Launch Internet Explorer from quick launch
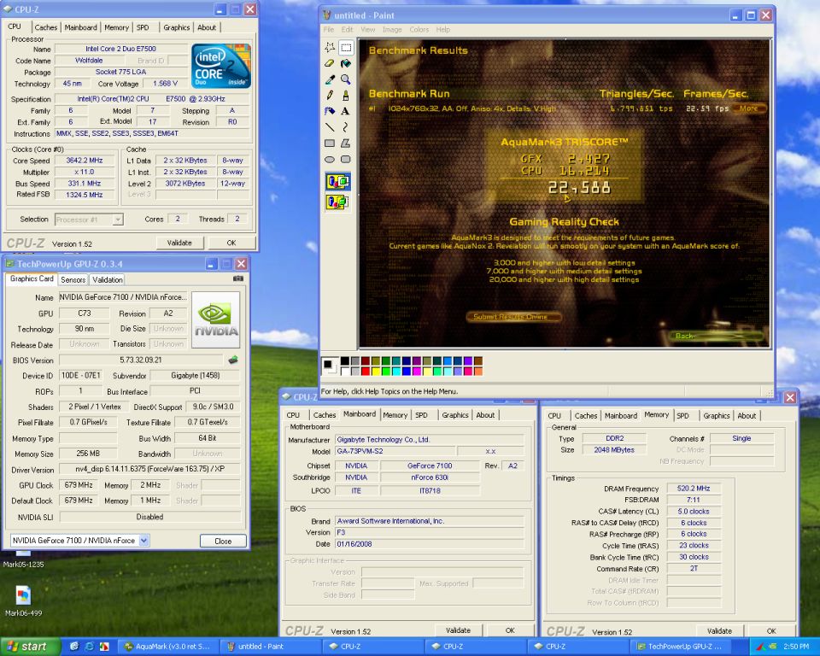The height and width of the screenshot is (656, 820). tap(90, 647)
